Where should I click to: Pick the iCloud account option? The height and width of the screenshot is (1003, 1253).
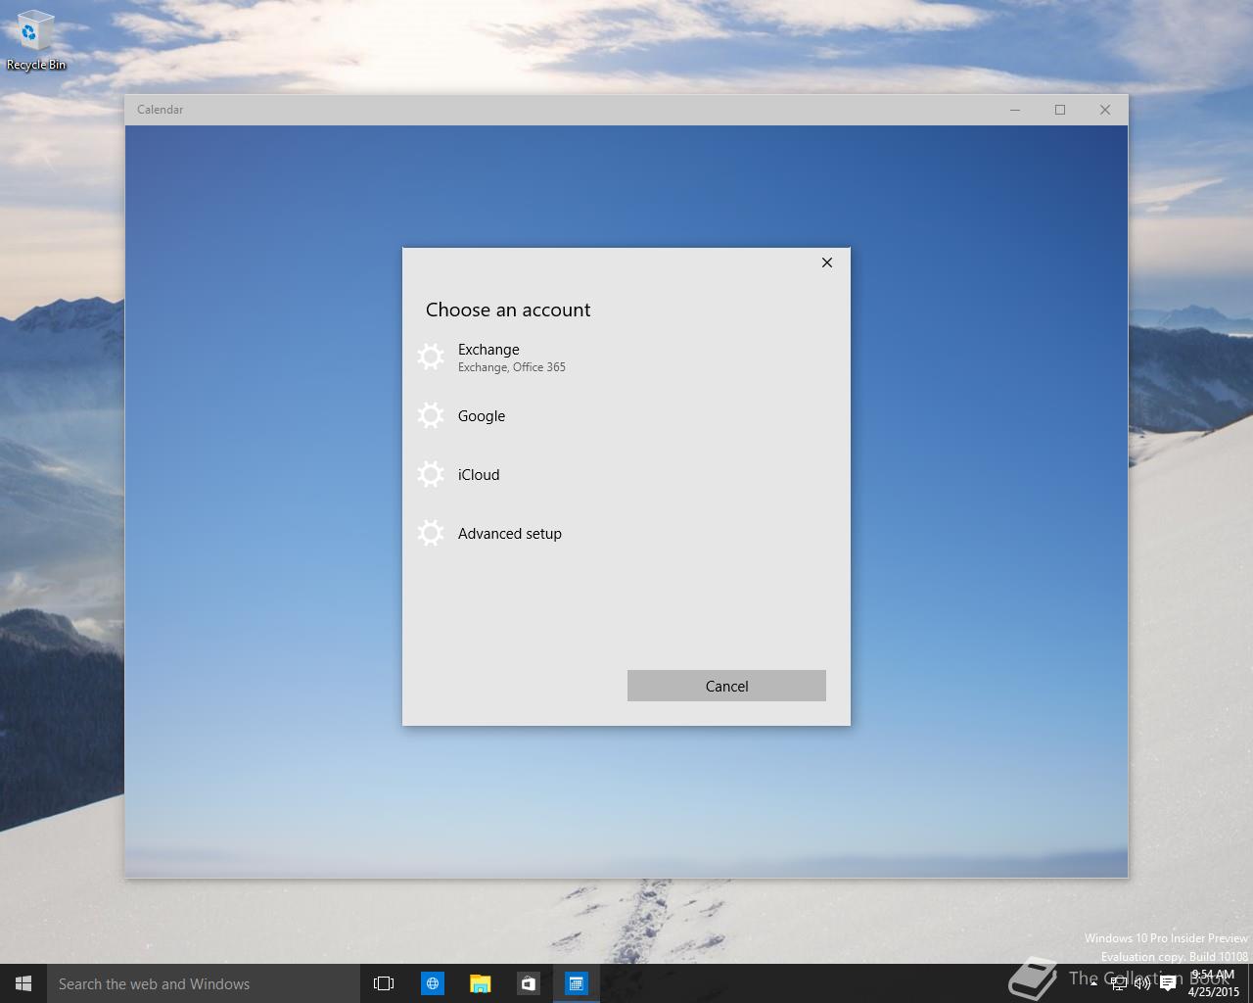pyautogui.click(x=626, y=474)
